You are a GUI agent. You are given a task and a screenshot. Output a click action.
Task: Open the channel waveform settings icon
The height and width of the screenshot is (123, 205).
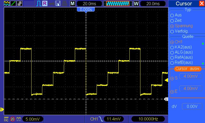click(7, 4)
